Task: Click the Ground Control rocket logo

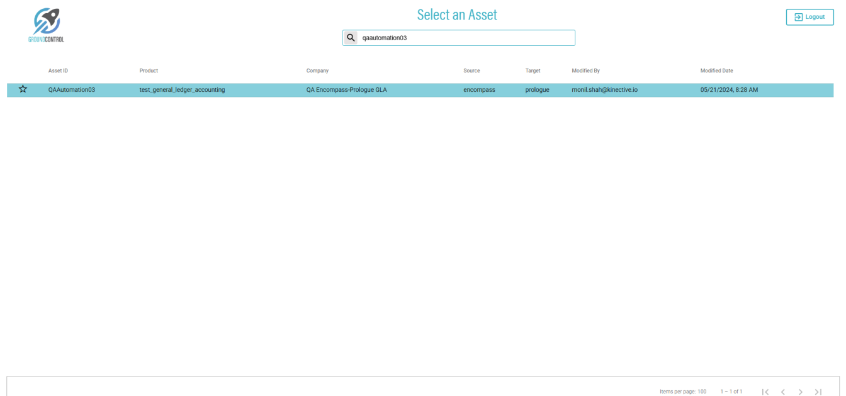Action: pos(47,25)
